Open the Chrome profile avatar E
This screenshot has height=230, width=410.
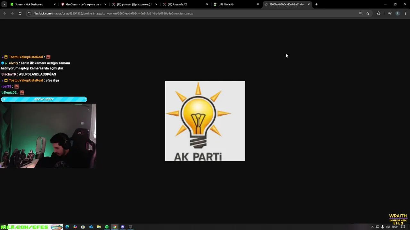(398, 13)
